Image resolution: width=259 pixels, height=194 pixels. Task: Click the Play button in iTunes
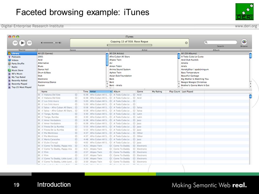click(x=22, y=43)
